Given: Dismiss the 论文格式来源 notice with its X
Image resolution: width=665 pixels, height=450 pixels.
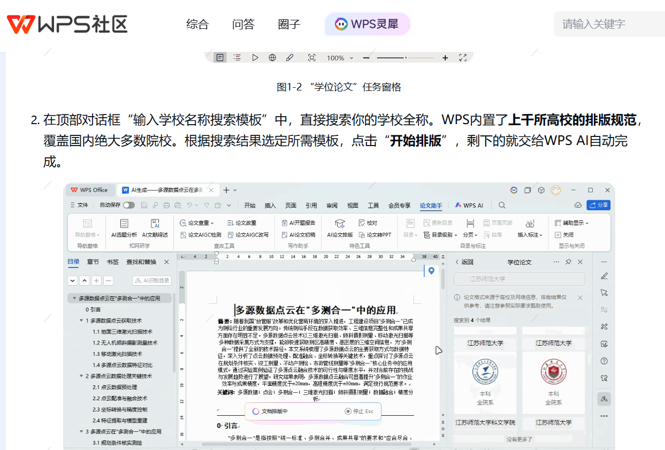Looking at the screenshot, I should (580, 298).
